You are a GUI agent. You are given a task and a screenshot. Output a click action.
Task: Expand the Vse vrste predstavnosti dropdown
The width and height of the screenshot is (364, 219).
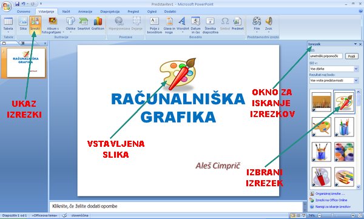(x=356, y=80)
